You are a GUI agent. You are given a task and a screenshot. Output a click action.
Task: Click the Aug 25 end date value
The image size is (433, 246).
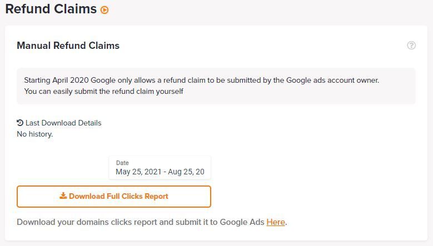(185, 172)
